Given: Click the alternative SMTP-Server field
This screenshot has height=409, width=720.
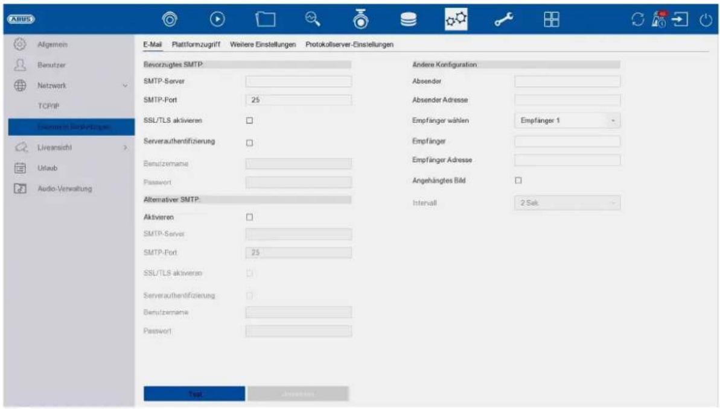Looking at the screenshot, I should pyautogui.click(x=299, y=234).
